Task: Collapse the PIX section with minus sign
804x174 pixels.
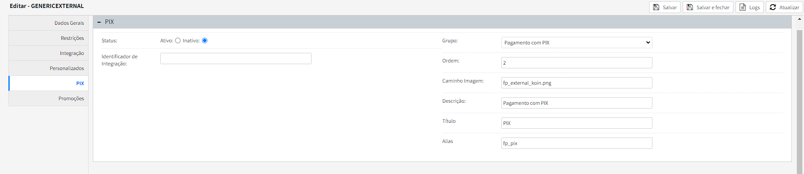Action: coord(99,22)
